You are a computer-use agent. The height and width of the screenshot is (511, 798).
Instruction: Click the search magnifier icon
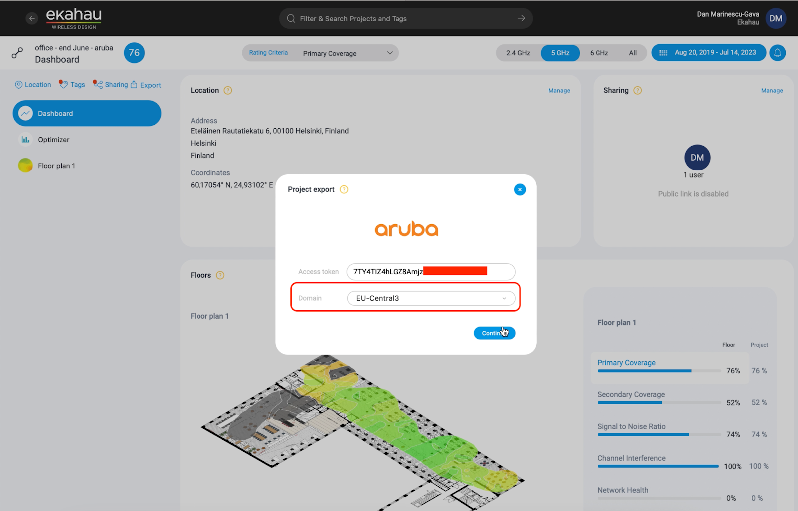(291, 19)
